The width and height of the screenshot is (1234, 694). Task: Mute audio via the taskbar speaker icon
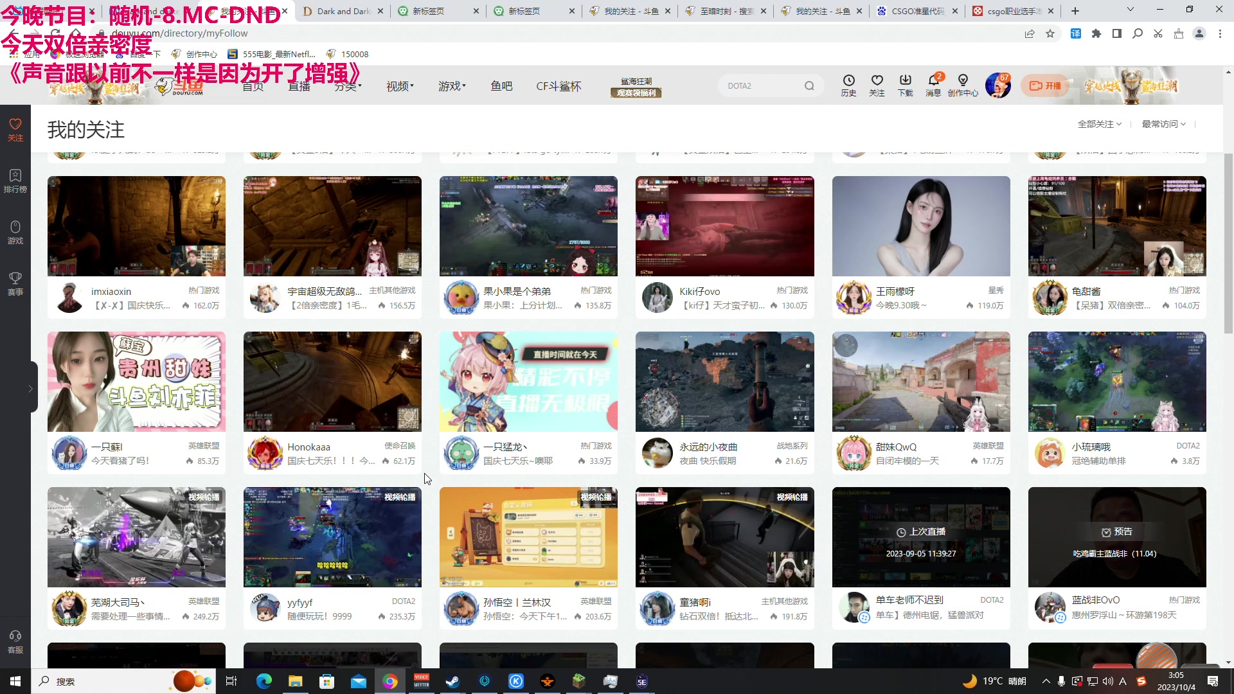1107,681
